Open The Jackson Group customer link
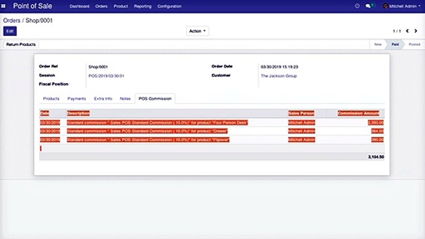 (x=279, y=76)
